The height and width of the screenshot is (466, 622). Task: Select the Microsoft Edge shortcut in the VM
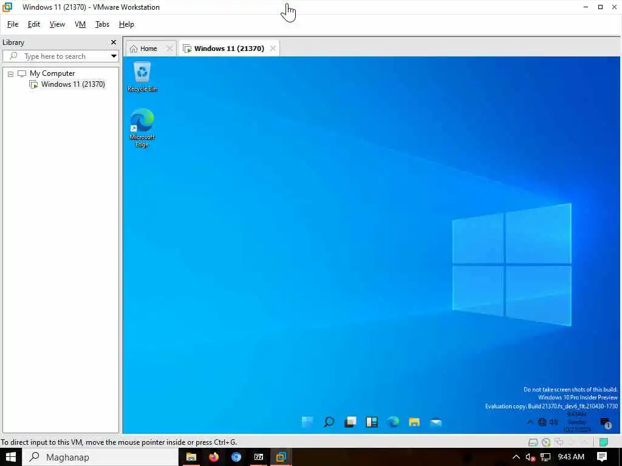[x=142, y=127]
